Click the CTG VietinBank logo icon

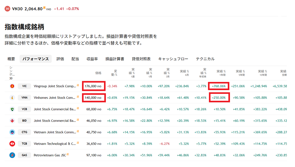pyautogui.click(x=12, y=132)
